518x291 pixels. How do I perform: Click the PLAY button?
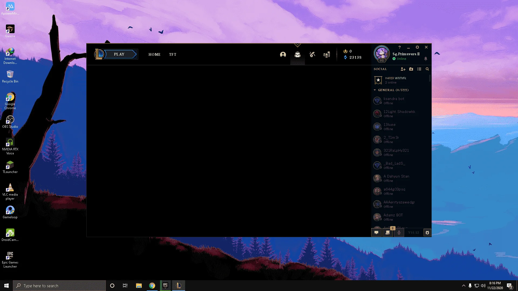pyautogui.click(x=119, y=54)
